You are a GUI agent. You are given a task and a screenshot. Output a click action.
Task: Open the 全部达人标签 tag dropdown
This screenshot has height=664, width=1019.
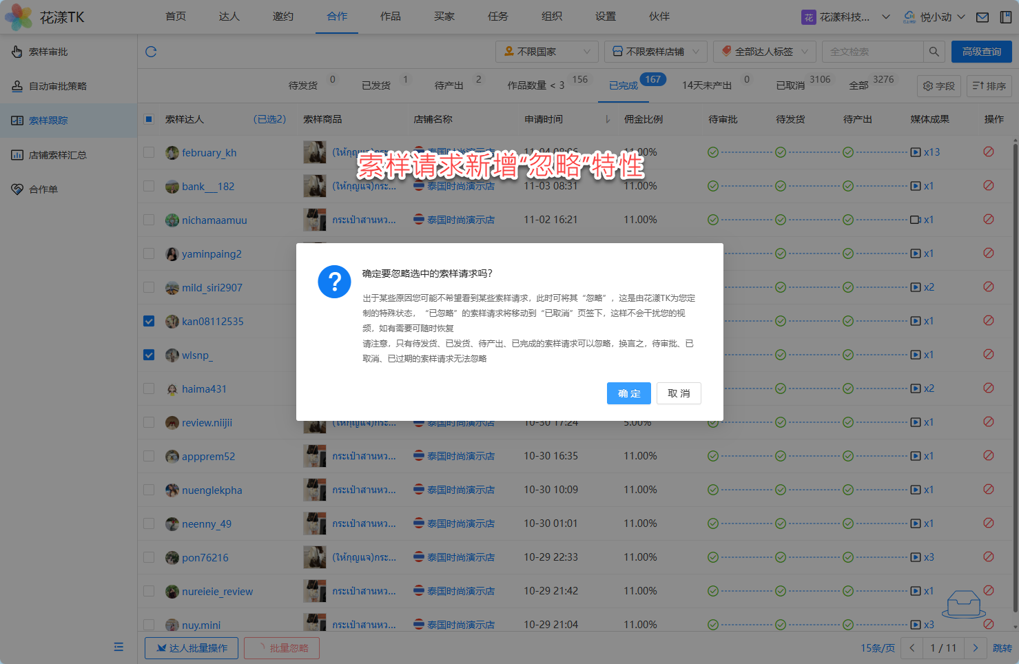[764, 52]
